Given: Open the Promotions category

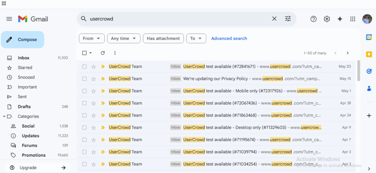Looking at the screenshot, I should (x=33, y=155).
